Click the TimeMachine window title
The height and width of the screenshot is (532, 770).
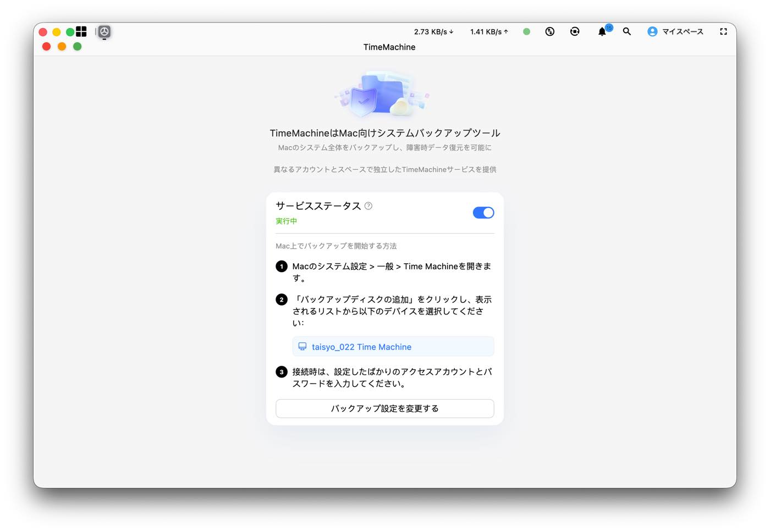(389, 47)
